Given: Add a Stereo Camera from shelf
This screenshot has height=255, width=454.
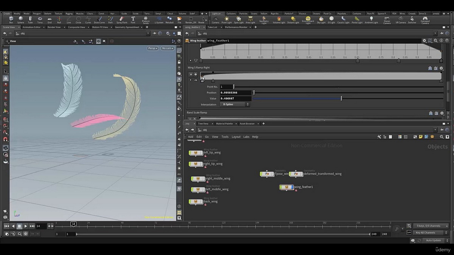Looking at the screenshot, I should click(x=387, y=20).
